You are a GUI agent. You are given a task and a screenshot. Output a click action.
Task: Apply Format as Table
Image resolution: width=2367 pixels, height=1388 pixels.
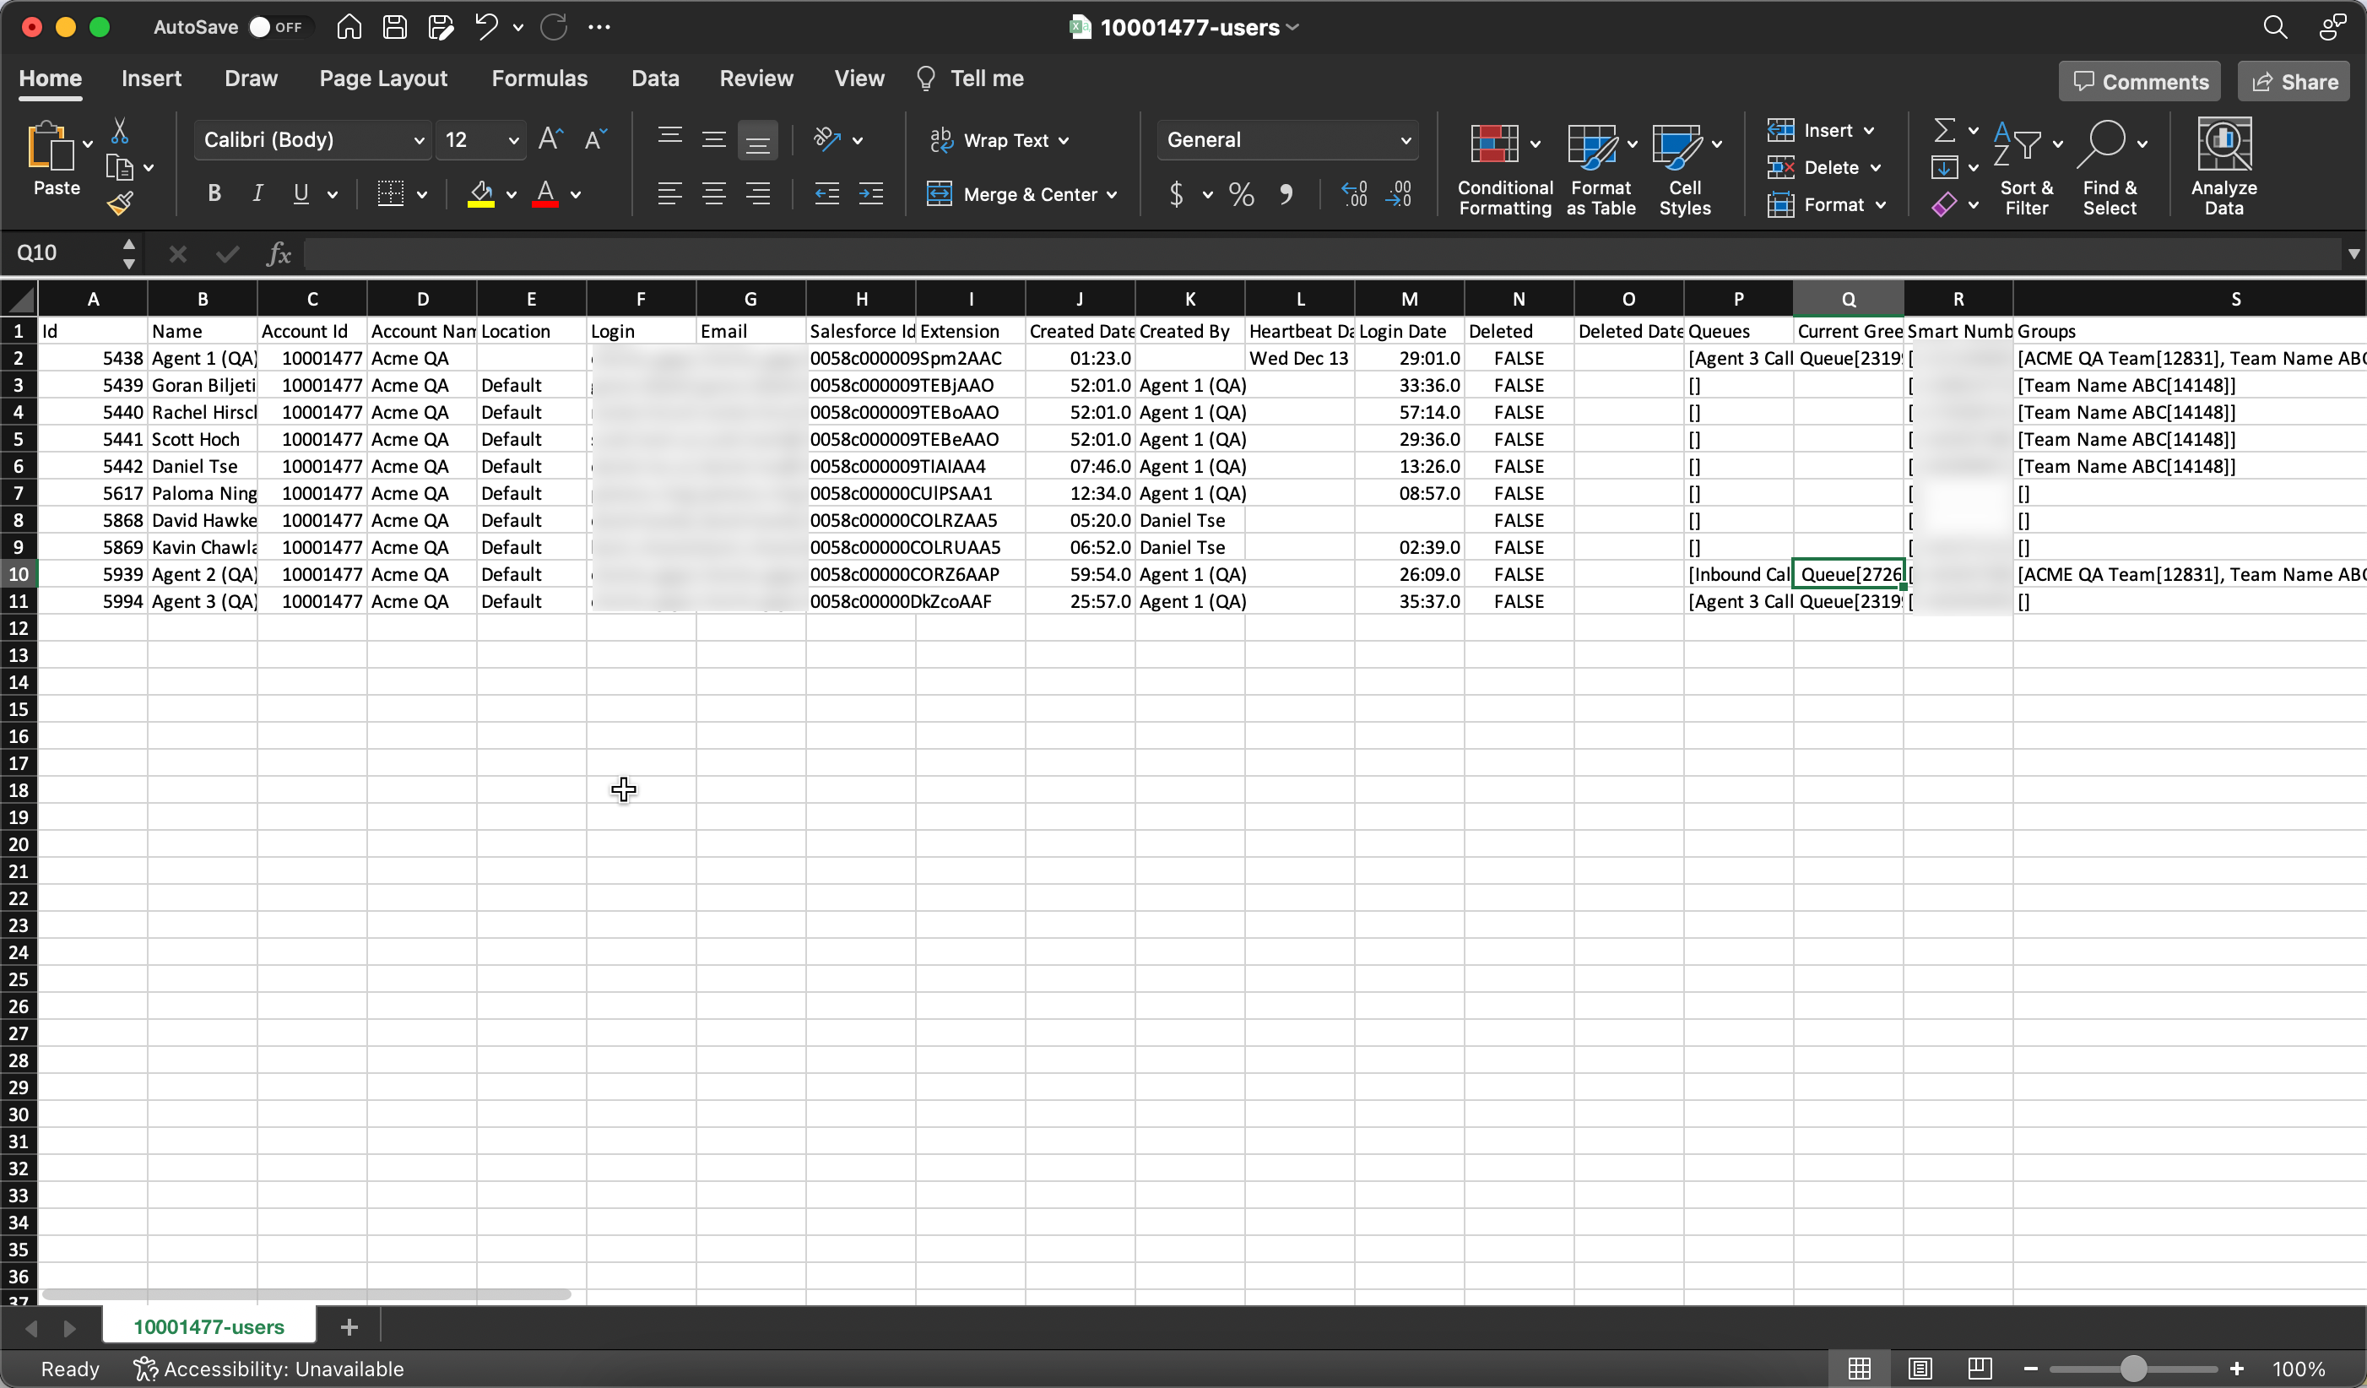pyautogui.click(x=1601, y=169)
